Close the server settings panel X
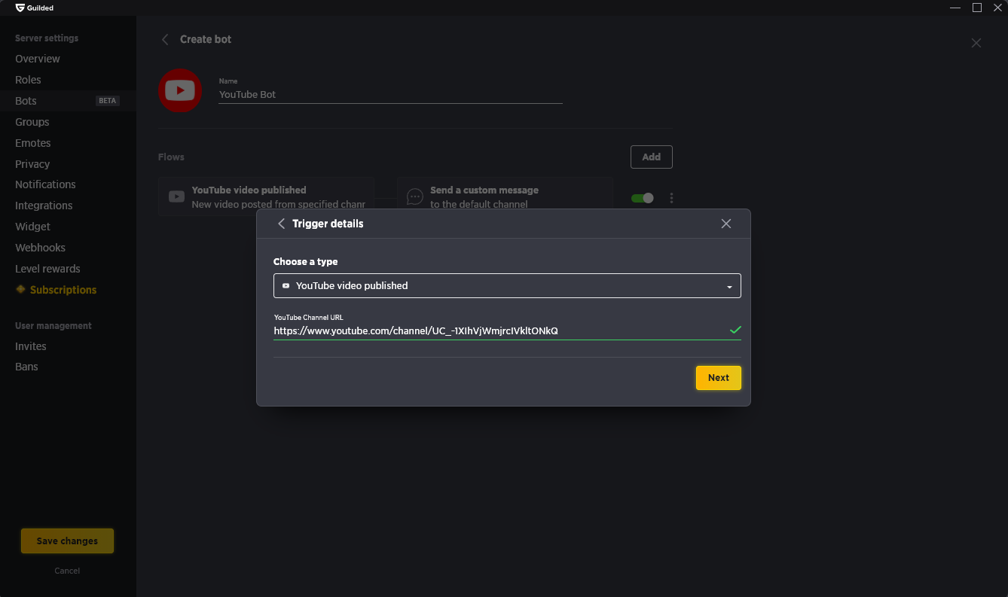This screenshot has height=597, width=1008. point(976,43)
